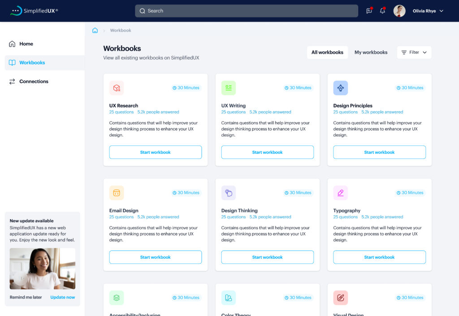Screen dimensions: 459x316
Task: Expand the Olivia Rhye account menu chevron
Action: [442, 11]
